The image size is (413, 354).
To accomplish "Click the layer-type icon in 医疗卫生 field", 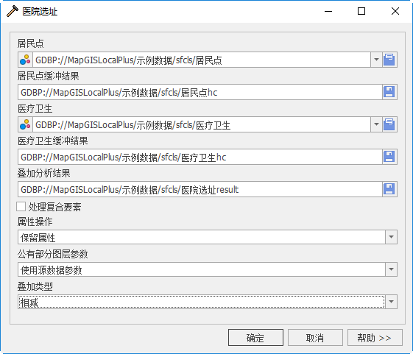I will pyautogui.click(x=25, y=124).
